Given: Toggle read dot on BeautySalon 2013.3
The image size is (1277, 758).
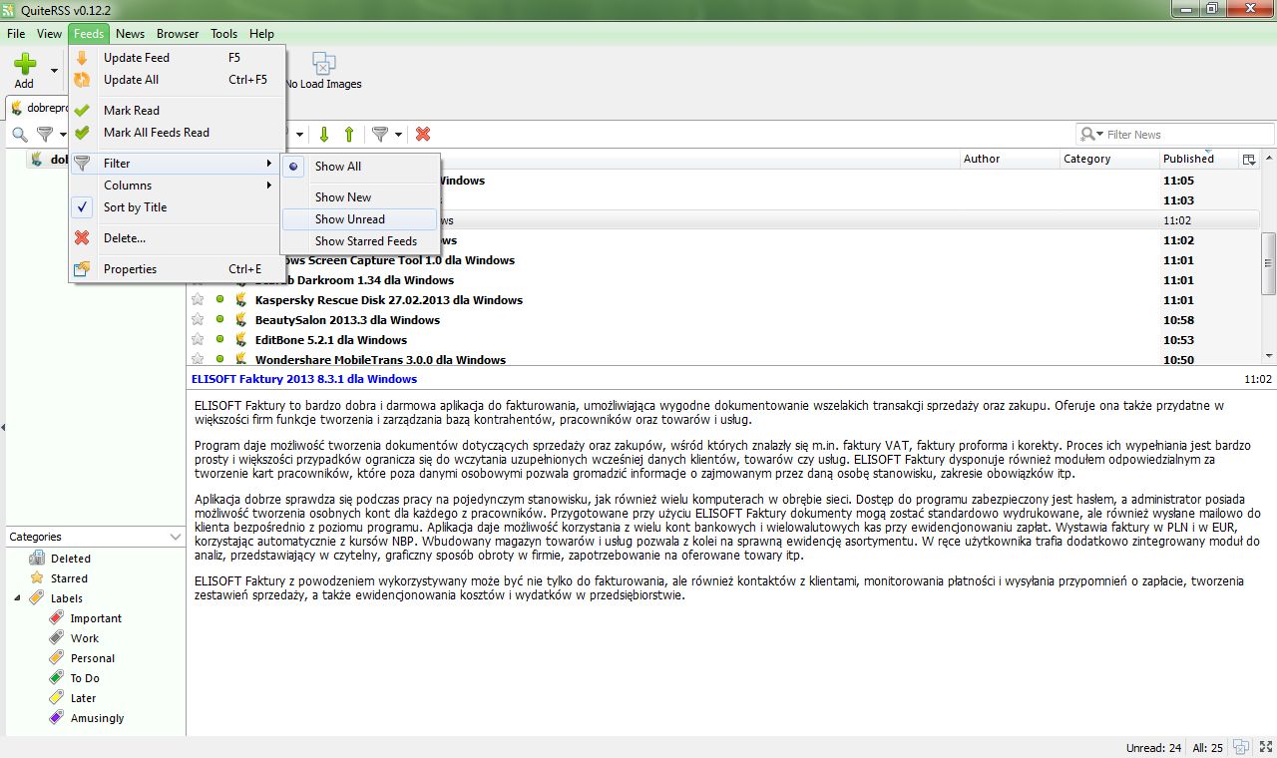Looking at the screenshot, I should coord(220,320).
